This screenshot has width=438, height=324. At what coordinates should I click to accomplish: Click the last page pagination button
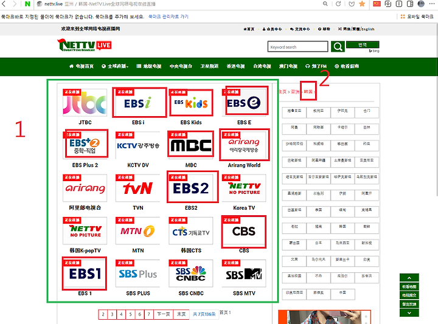click(181, 314)
